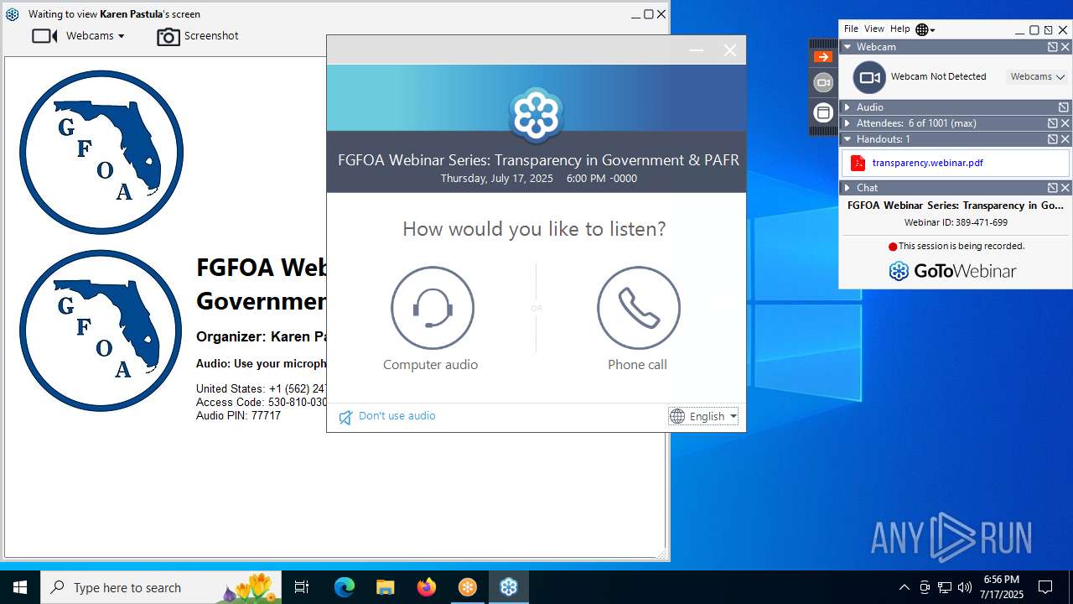This screenshot has width=1073, height=604.
Task: Open the View menu in control panel
Action: point(874,29)
